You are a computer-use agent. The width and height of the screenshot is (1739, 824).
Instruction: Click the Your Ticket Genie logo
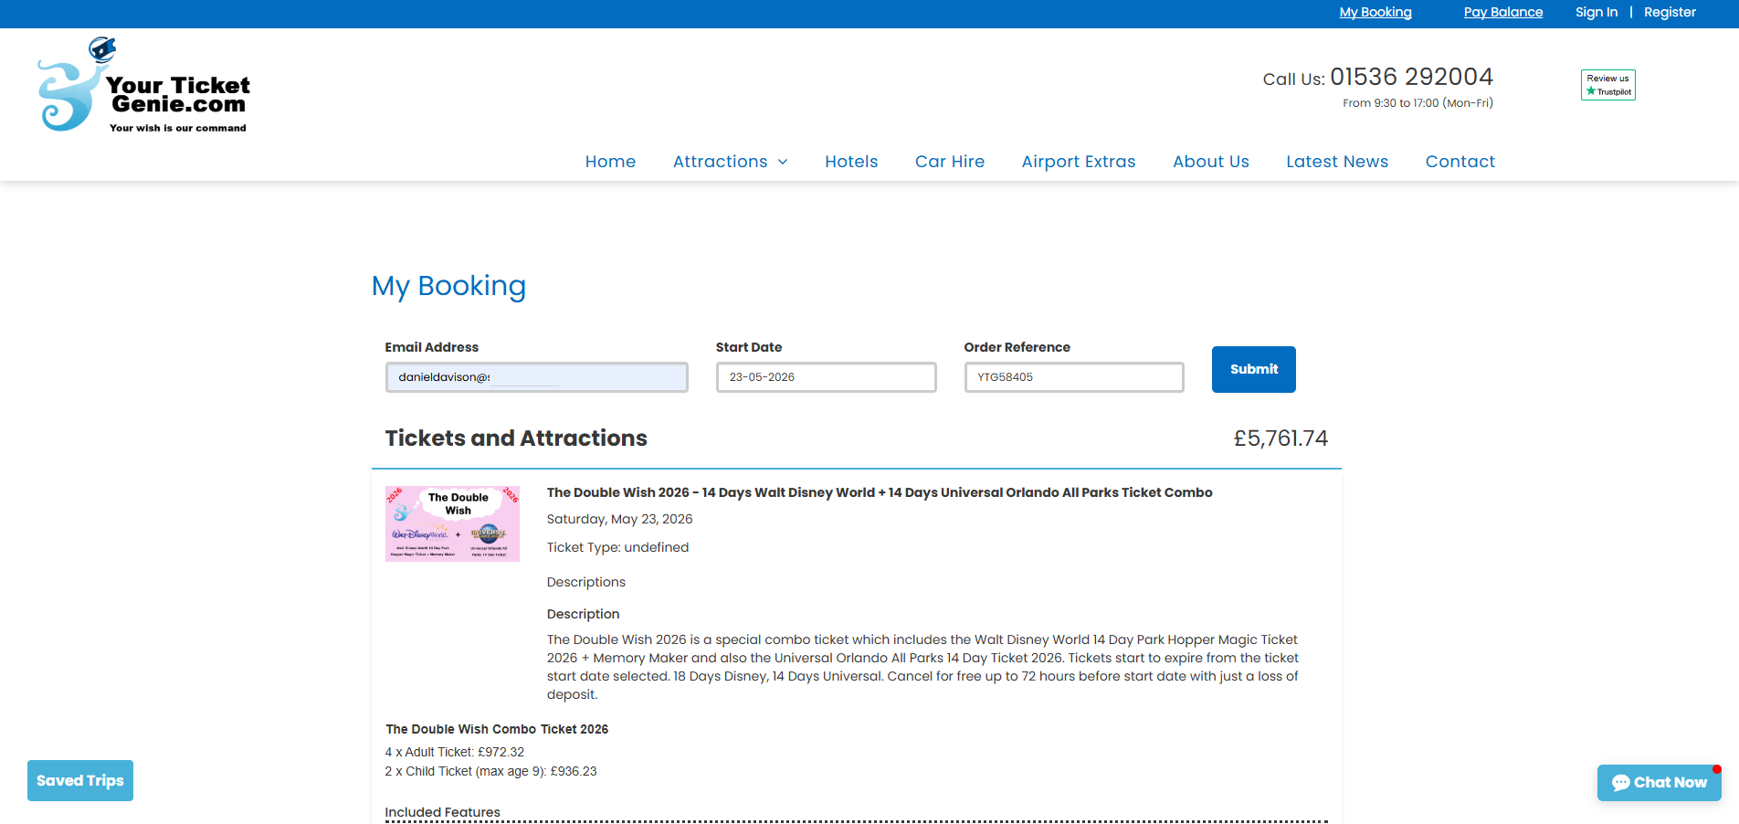click(143, 86)
